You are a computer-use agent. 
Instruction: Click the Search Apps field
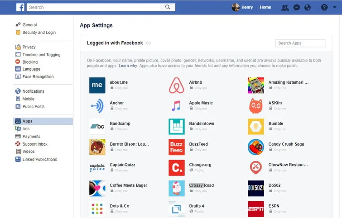(x=300, y=43)
